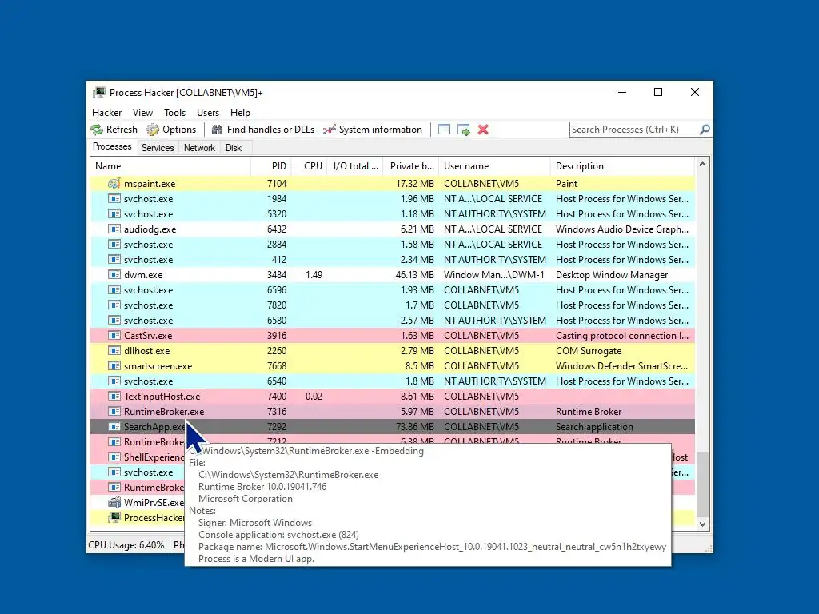Click the 46.13 MB private bytes cell
Image resolution: width=819 pixels, height=614 pixels.
[x=415, y=275]
